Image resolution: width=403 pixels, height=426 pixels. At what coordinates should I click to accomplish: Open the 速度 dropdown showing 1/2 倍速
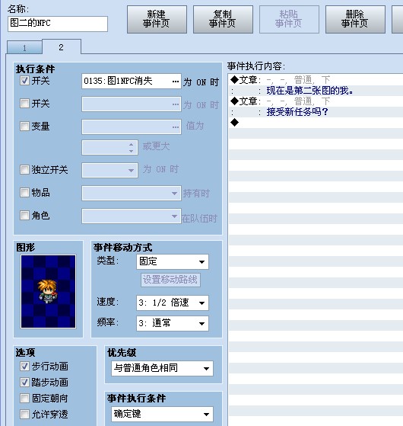[173, 303]
